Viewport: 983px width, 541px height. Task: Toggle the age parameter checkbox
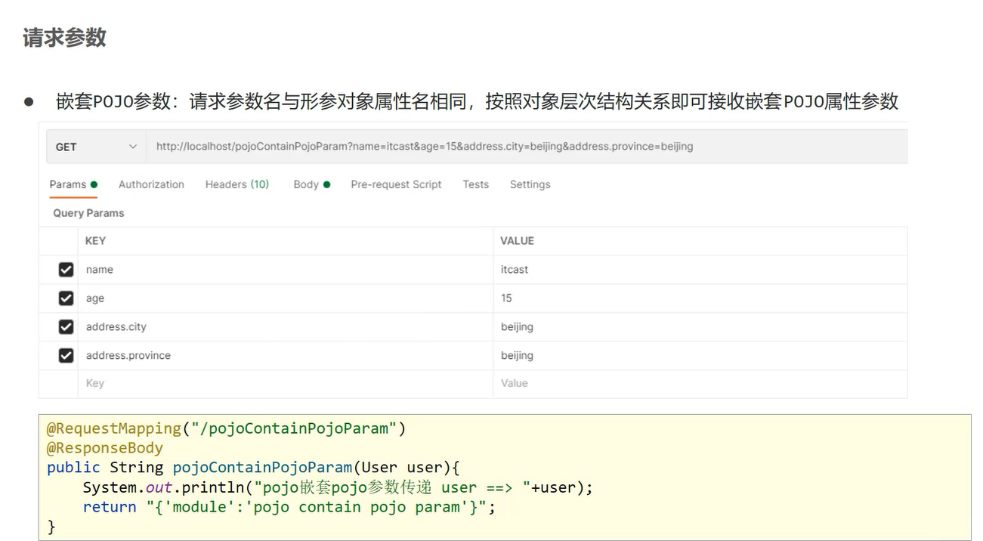tap(66, 298)
